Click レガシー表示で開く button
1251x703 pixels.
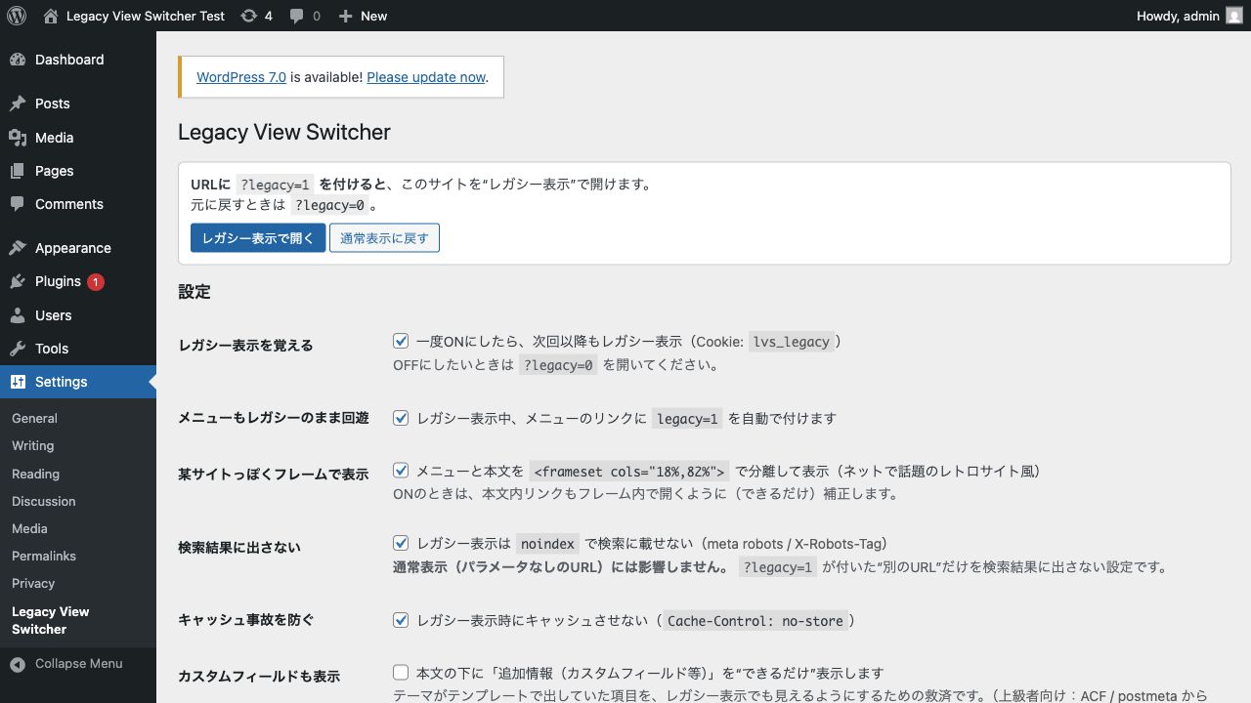click(258, 237)
